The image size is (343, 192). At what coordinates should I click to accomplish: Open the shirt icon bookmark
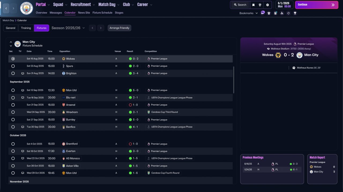(269, 13)
